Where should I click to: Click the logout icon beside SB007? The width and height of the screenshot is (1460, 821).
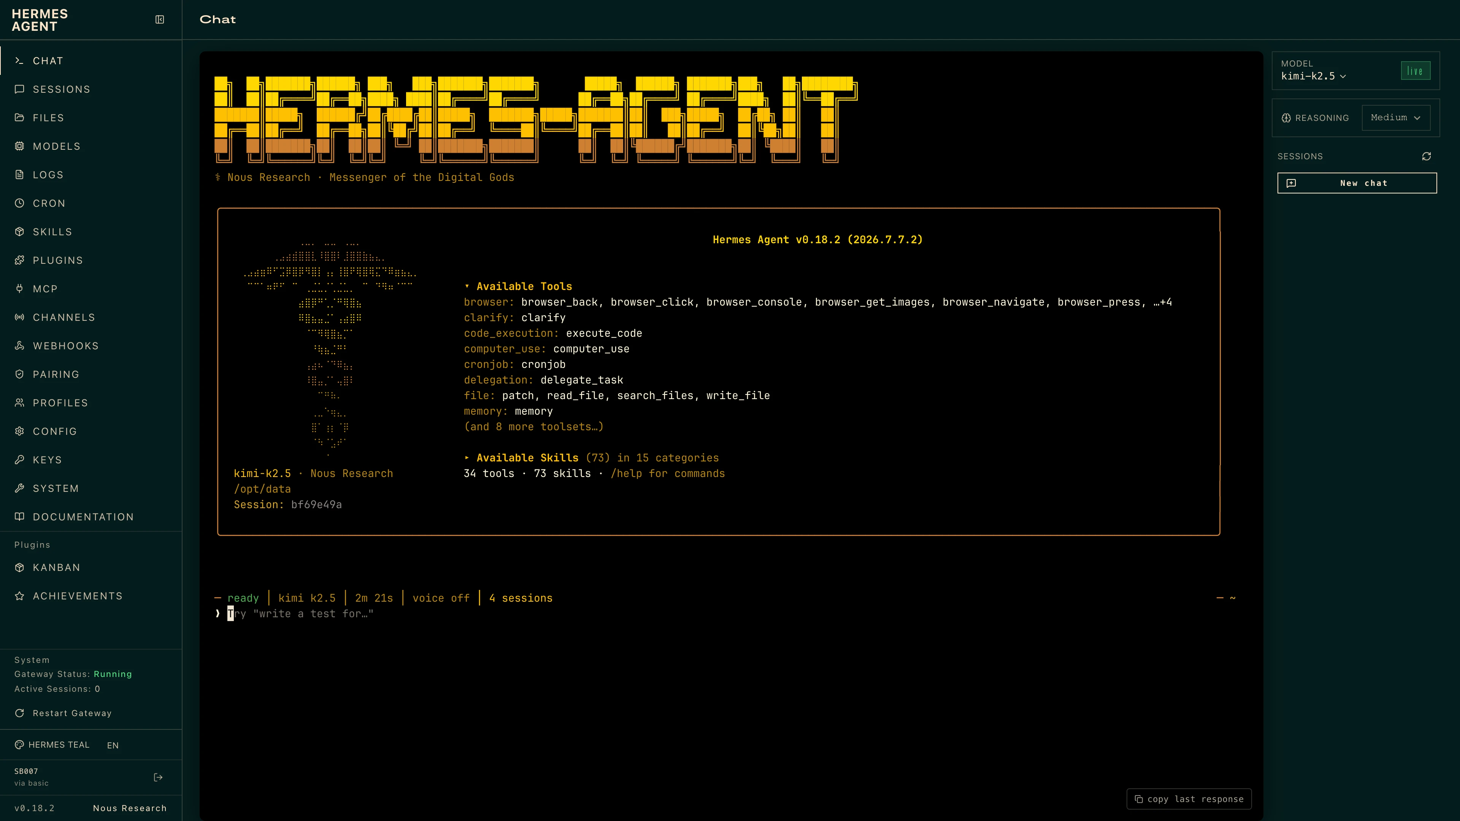point(158,777)
